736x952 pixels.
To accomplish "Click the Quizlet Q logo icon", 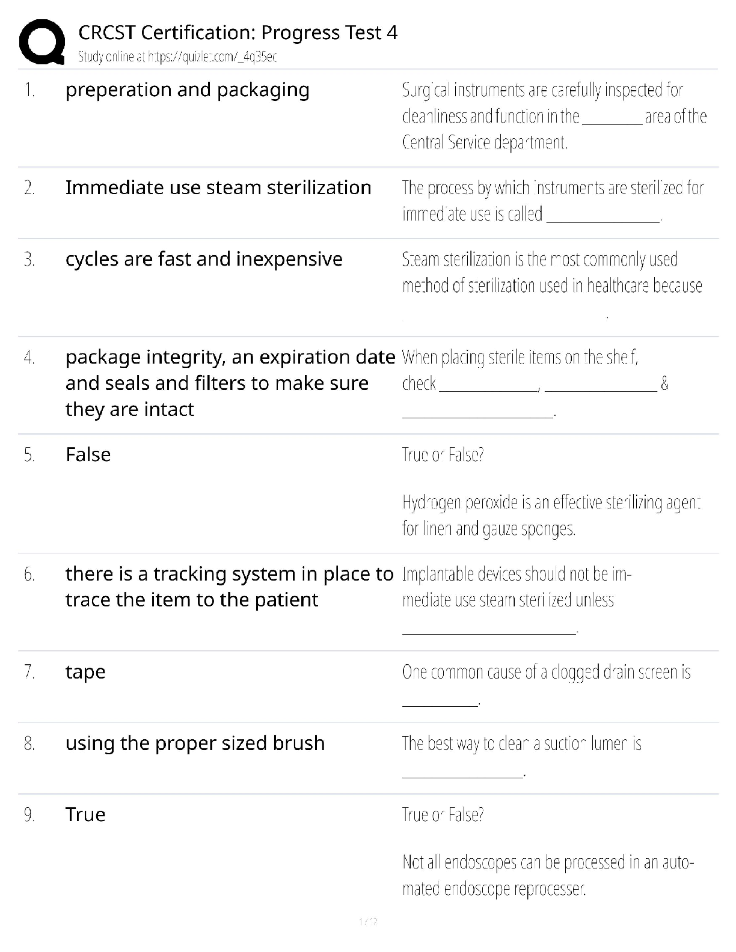I will pyautogui.click(x=41, y=42).
